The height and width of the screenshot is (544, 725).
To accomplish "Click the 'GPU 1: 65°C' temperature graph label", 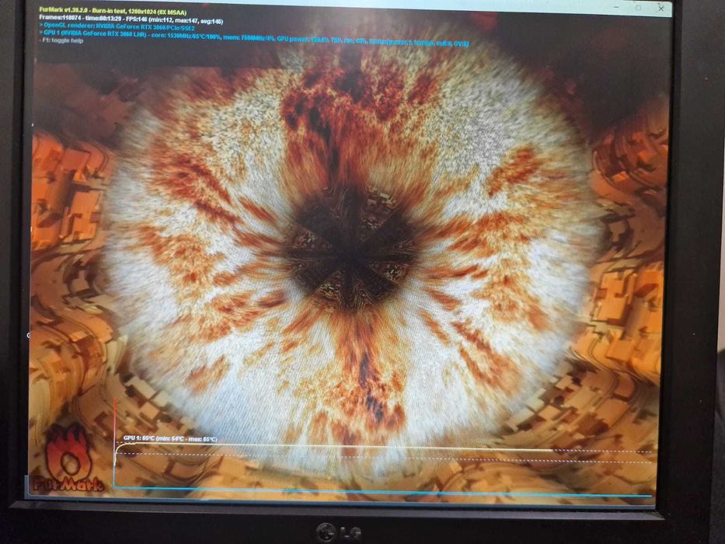I will click(x=170, y=438).
